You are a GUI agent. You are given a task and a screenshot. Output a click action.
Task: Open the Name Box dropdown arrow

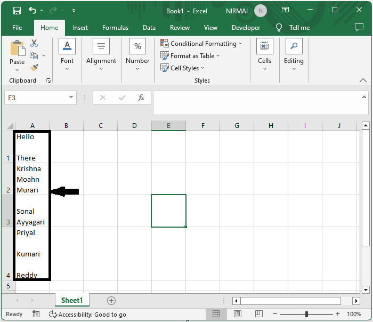click(x=72, y=98)
